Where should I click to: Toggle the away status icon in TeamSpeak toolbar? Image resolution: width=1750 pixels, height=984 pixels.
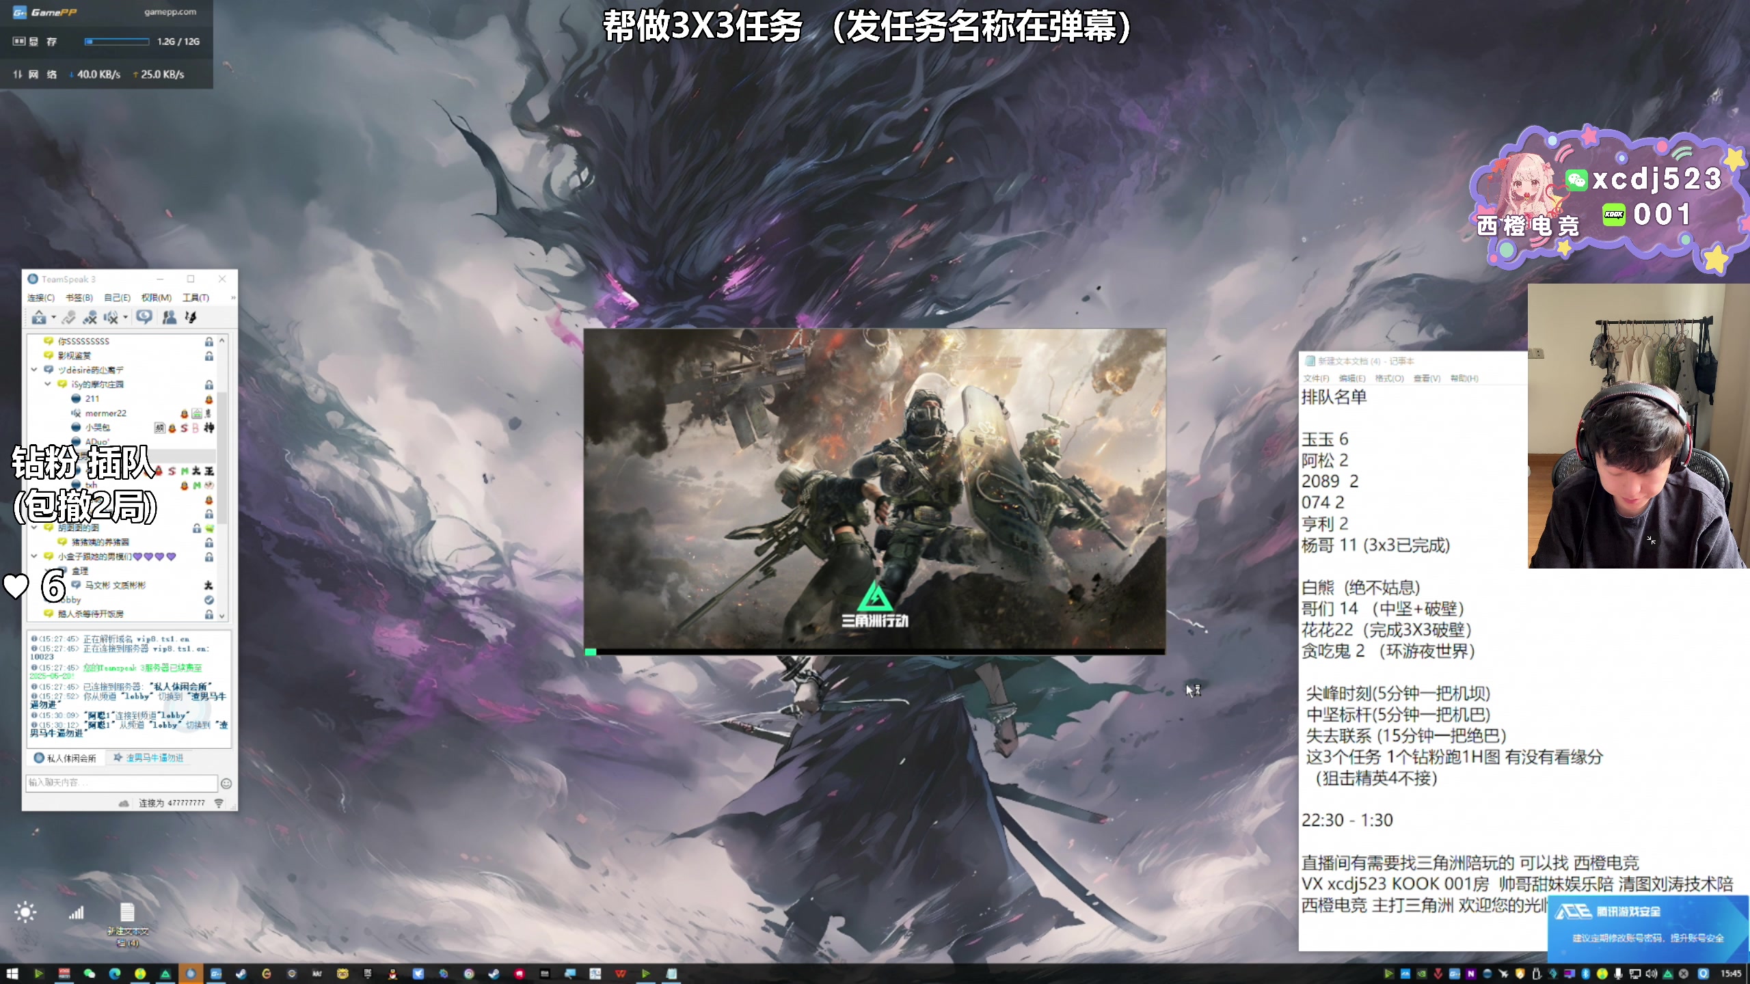pos(69,317)
